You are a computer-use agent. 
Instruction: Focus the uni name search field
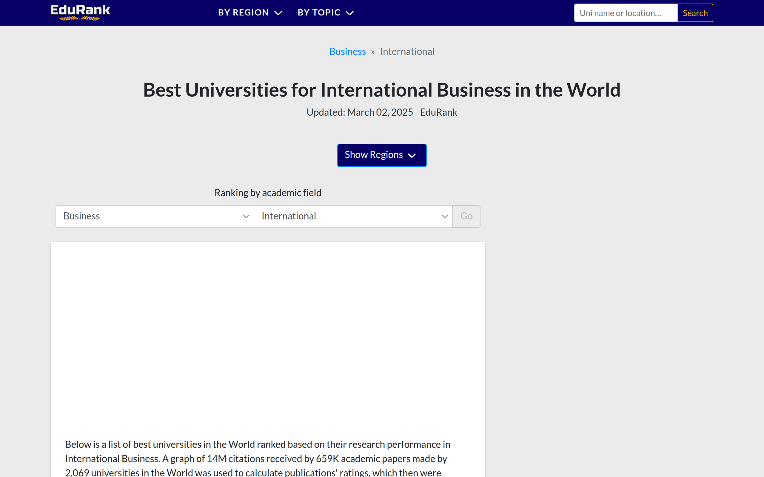pos(626,13)
